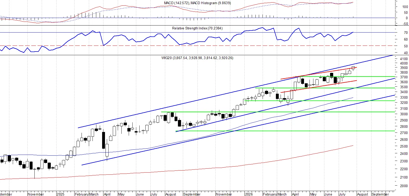The width and height of the screenshot is (409, 196).
Task: Click the 2700 price axis label
Action: point(404,133)
